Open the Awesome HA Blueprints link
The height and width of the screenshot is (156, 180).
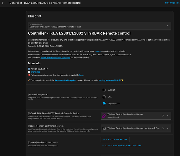[x=65, y=80]
